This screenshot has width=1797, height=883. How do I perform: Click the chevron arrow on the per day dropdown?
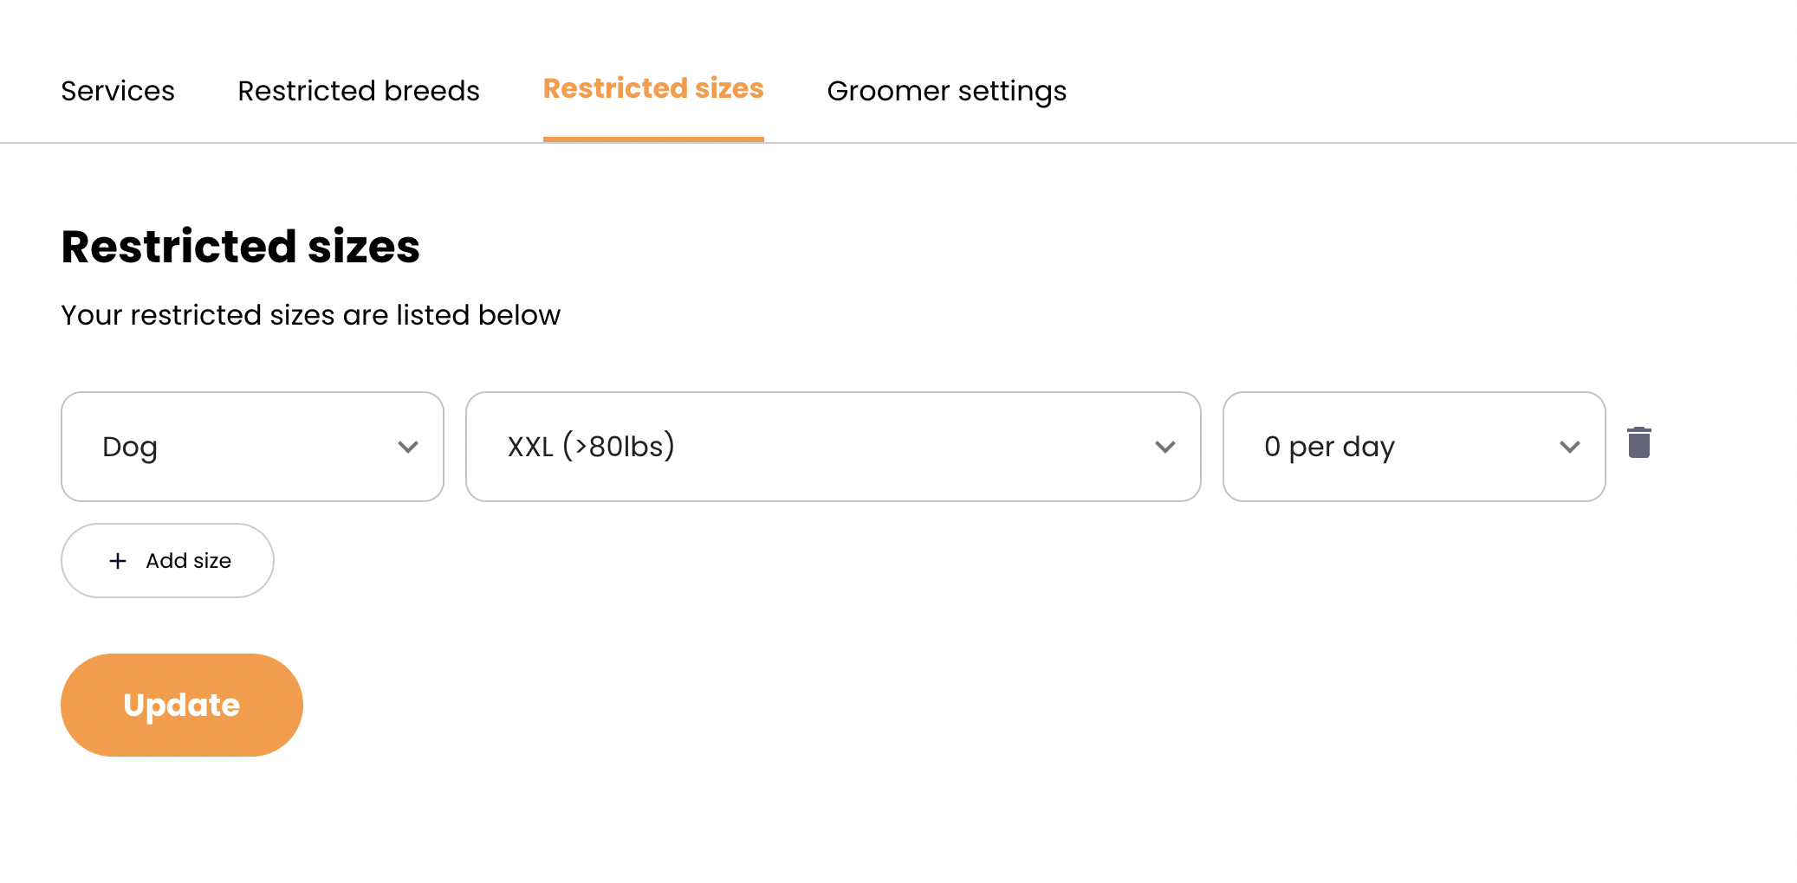click(x=1569, y=447)
